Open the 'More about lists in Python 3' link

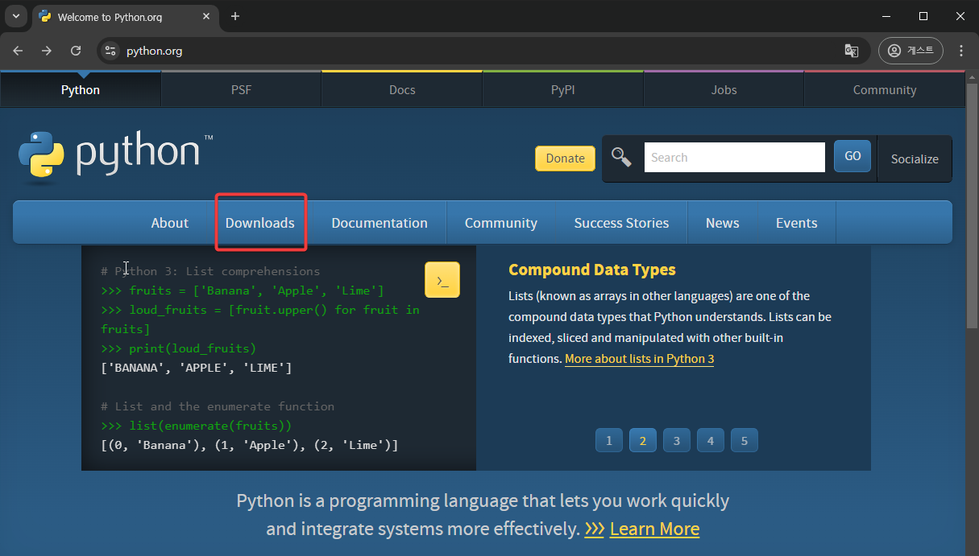pyautogui.click(x=639, y=359)
